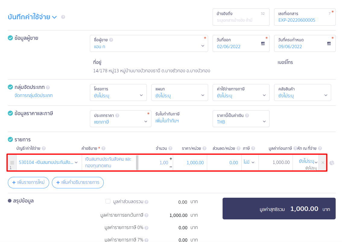Open the ชื่อผู้ขาย vendor dropdown
Screen dimensions: 342x242
(x=149, y=43)
